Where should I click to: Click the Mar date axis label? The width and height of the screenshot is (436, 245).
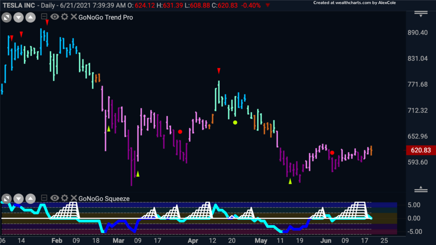pos(118,241)
